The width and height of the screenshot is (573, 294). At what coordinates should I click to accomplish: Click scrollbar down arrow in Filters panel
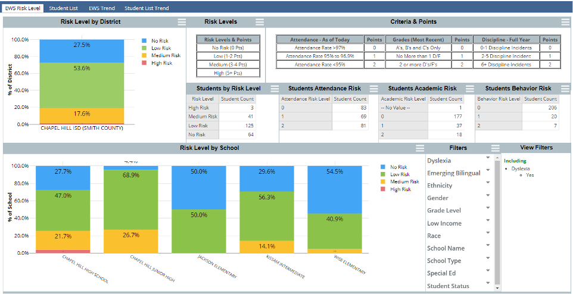(x=497, y=287)
